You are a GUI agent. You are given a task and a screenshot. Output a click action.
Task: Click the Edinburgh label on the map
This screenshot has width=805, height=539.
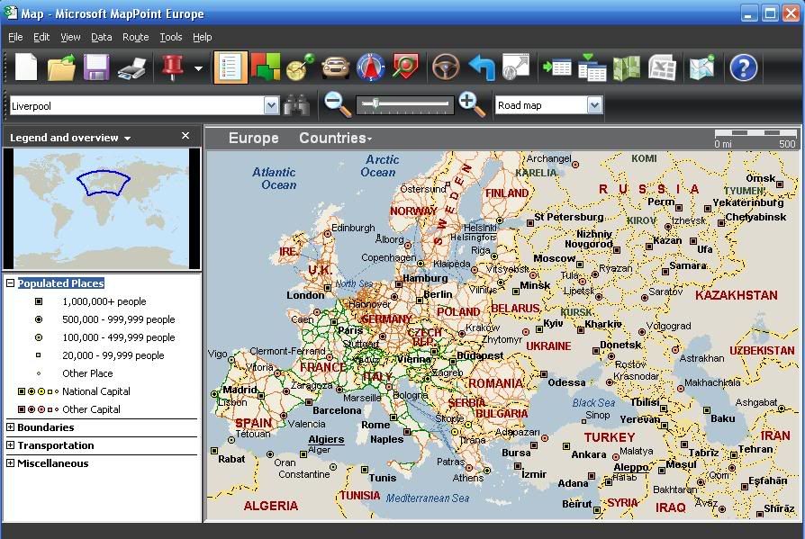(353, 228)
